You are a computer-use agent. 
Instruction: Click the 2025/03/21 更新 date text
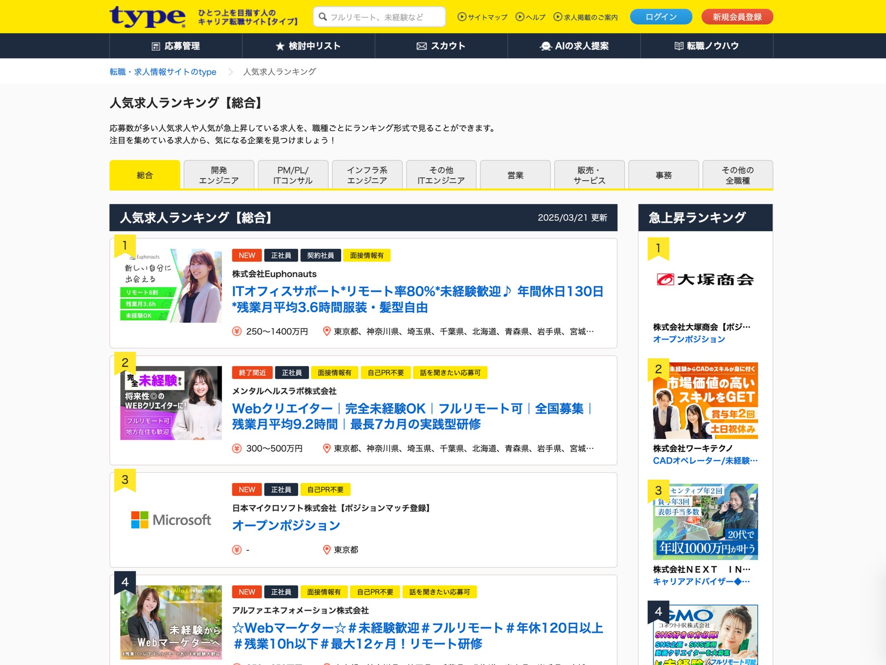[x=572, y=218]
